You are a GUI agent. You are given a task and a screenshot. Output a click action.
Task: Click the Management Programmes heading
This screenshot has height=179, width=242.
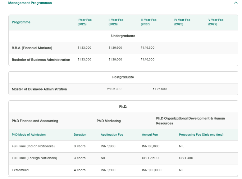[30, 3]
